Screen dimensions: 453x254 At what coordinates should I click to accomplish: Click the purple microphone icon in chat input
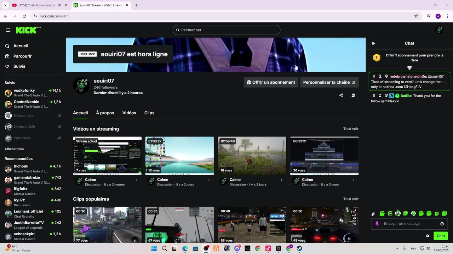tap(377, 224)
